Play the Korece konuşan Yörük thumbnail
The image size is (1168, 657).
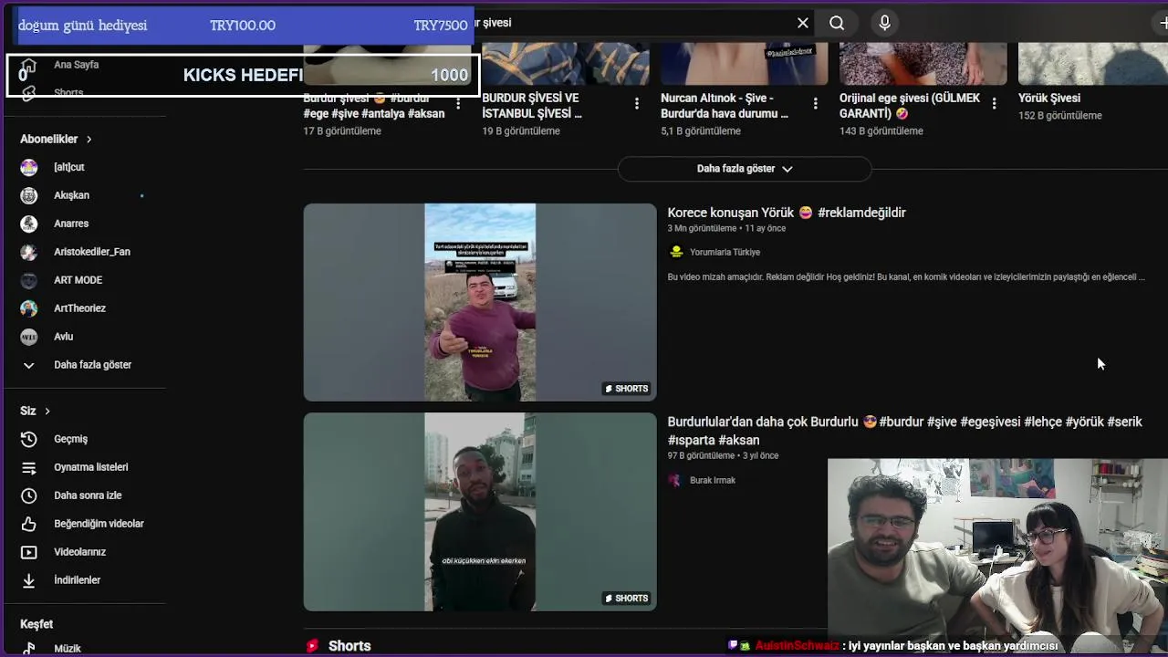(x=480, y=302)
